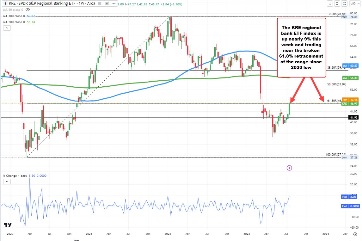The width and height of the screenshot is (362, 241).
Task: Click the C46.97 close value in header
Action: click(154, 4)
